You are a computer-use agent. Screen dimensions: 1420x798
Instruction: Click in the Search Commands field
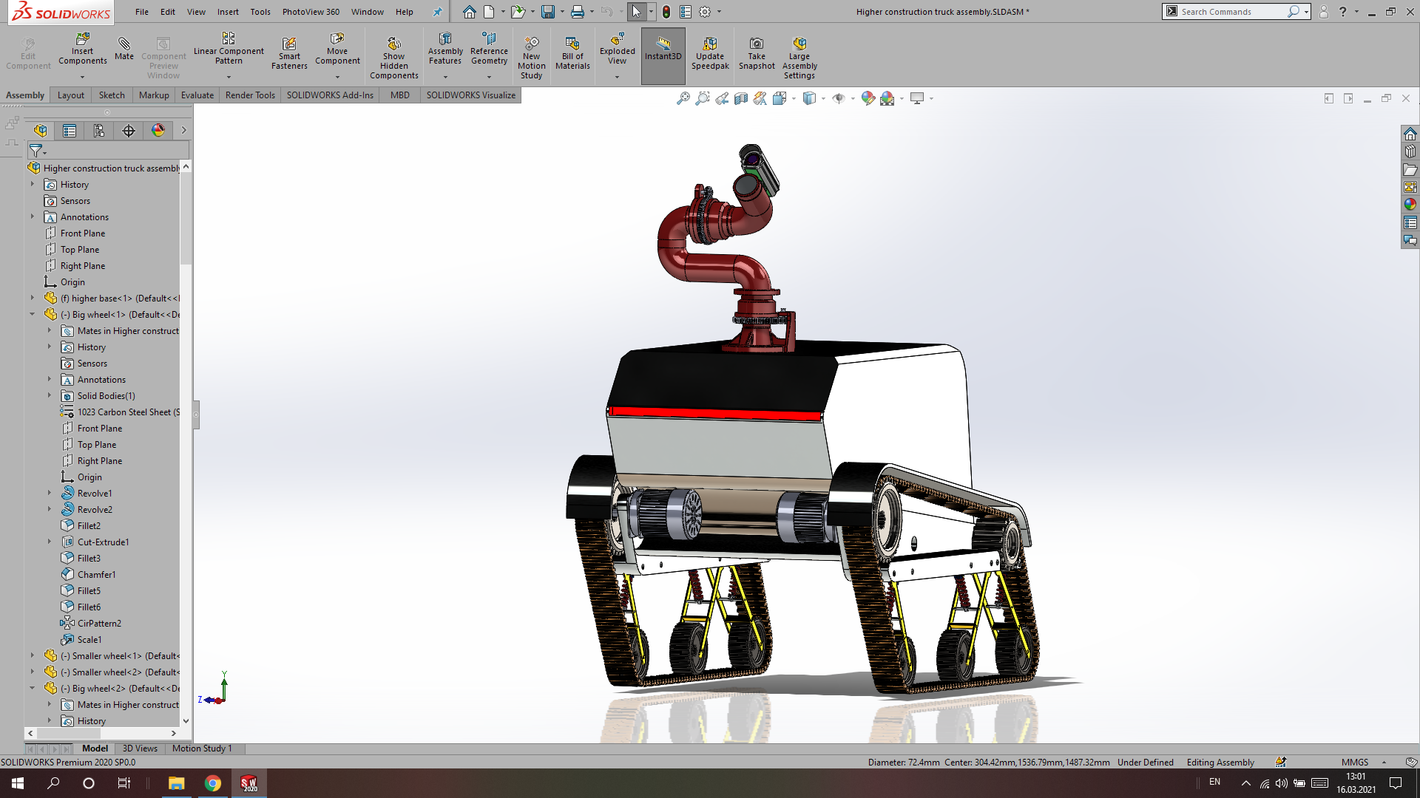(1231, 12)
